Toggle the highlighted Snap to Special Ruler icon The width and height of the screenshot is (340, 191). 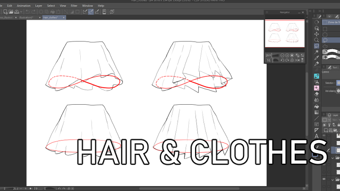(x=91, y=12)
